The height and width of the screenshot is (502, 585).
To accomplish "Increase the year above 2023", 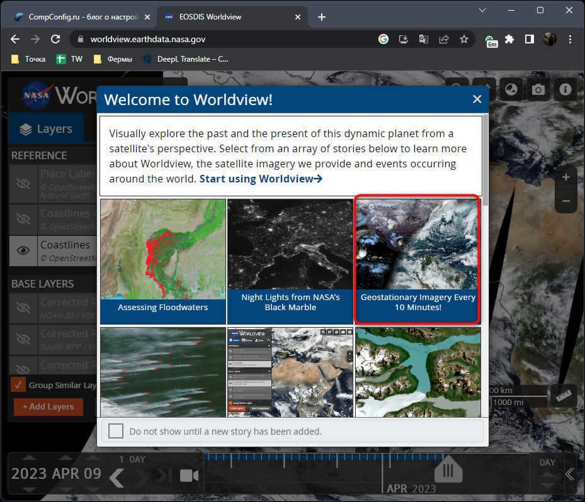I will coord(29,458).
